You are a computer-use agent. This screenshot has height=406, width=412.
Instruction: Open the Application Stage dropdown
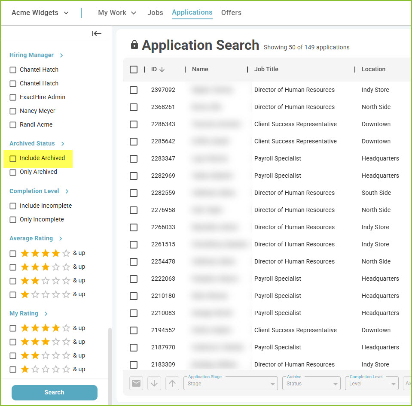coord(230,383)
